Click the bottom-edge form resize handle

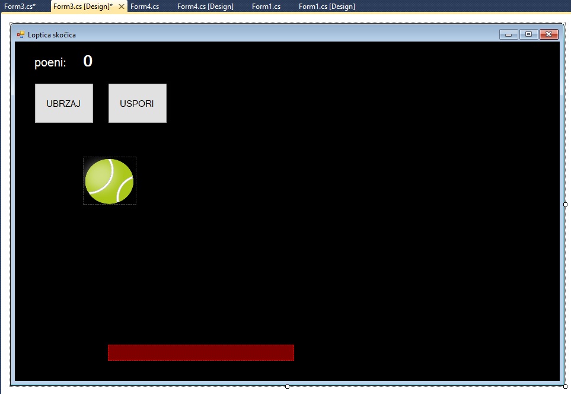288,386
